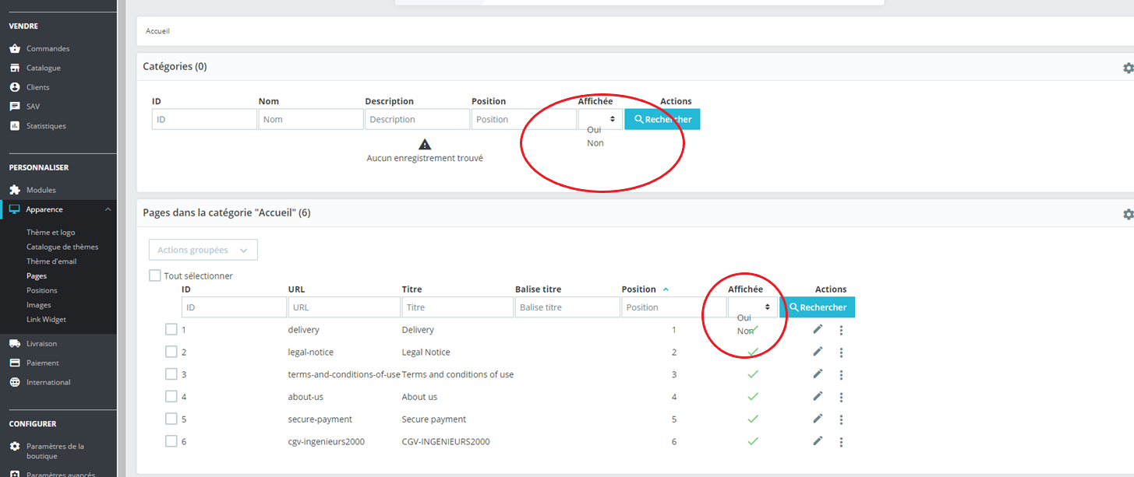Open Link Widget submenu item
This screenshot has width=1134, height=477.
pos(46,320)
